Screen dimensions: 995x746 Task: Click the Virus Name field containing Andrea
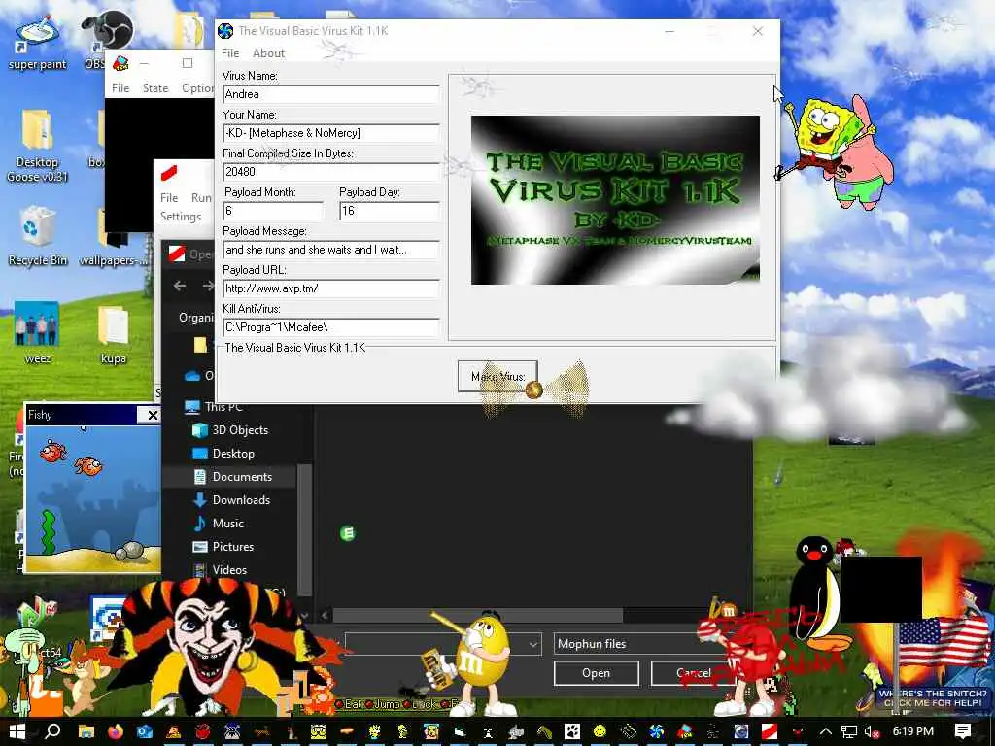click(x=331, y=94)
